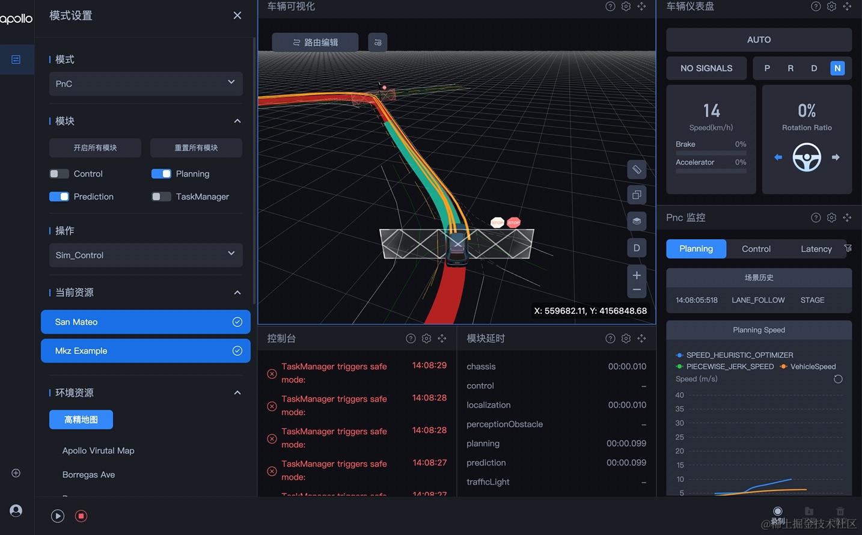
Task: Open the filter icon beside Latency tab
Action: click(848, 248)
